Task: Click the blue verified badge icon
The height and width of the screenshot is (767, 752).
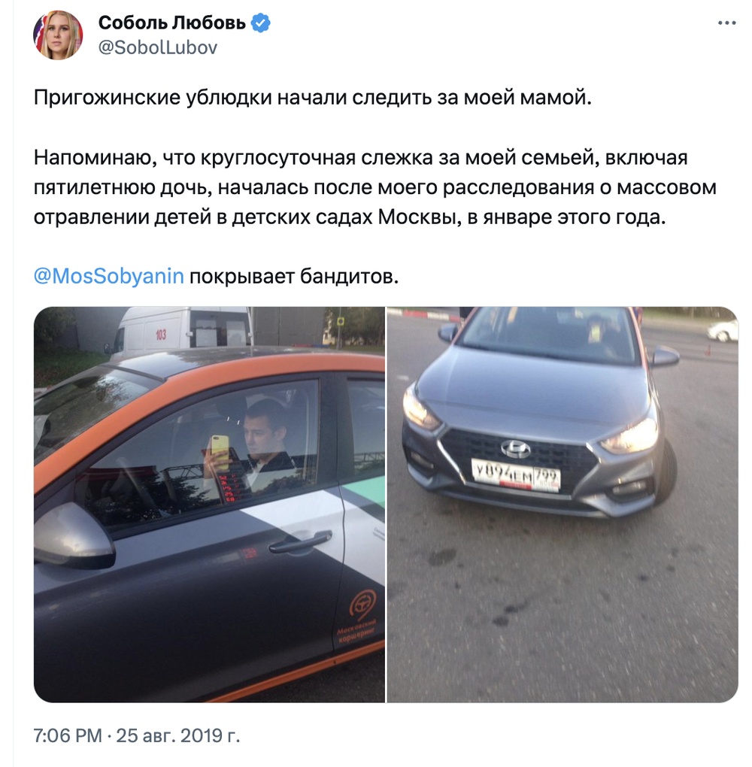Action: 260,23
